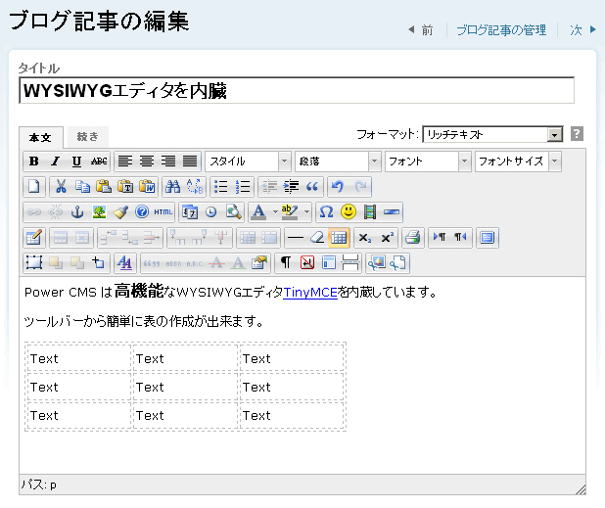The height and width of the screenshot is (508, 605).
Task: Insert time clock icon
Action: coord(211,211)
